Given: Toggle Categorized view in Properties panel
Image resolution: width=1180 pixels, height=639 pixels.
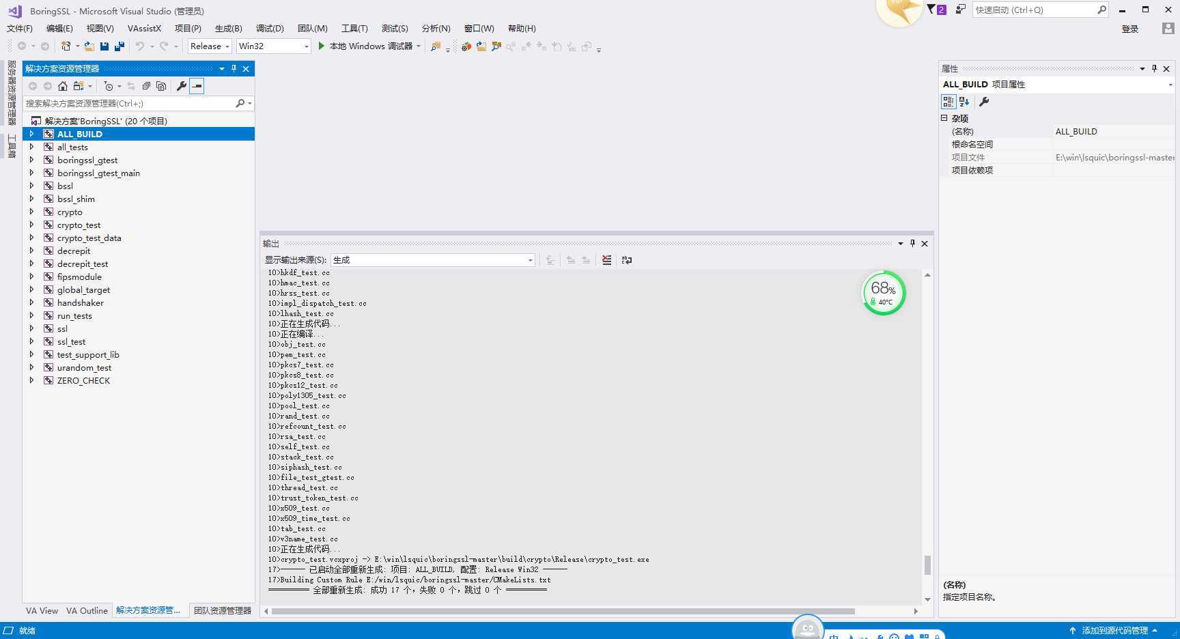Looking at the screenshot, I should pos(949,102).
